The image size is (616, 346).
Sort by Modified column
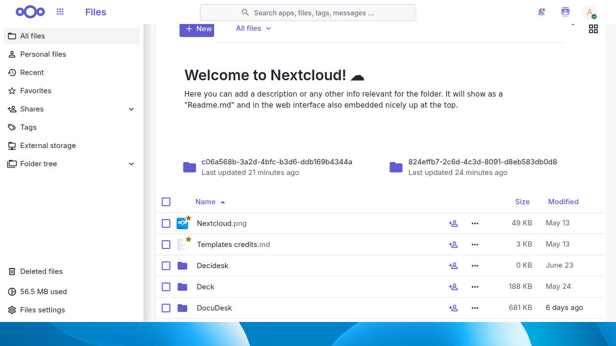point(563,202)
